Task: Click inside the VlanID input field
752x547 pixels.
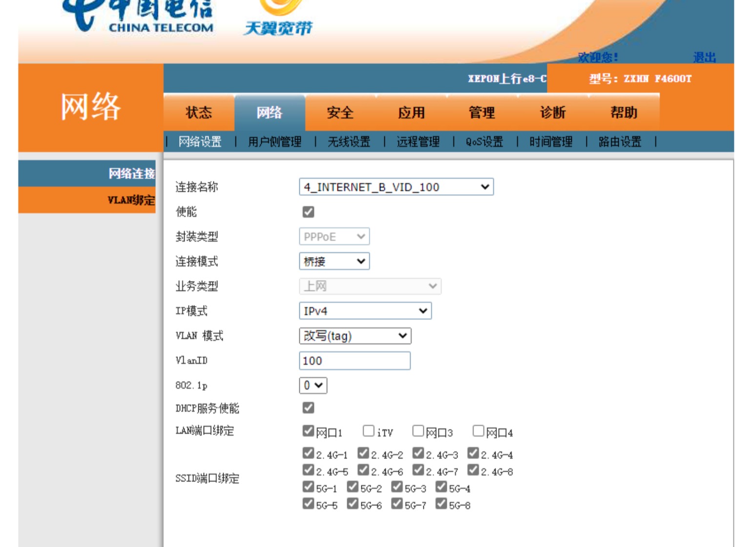Action: pos(355,361)
